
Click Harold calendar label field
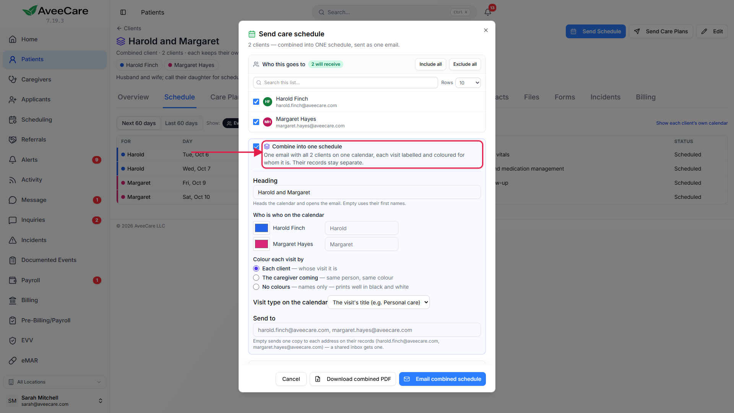point(362,228)
